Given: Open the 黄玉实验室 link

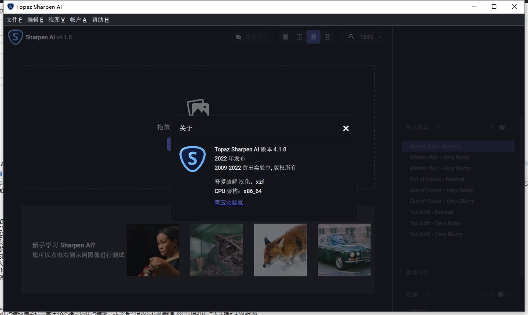Looking at the screenshot, I should click(230, 203).
